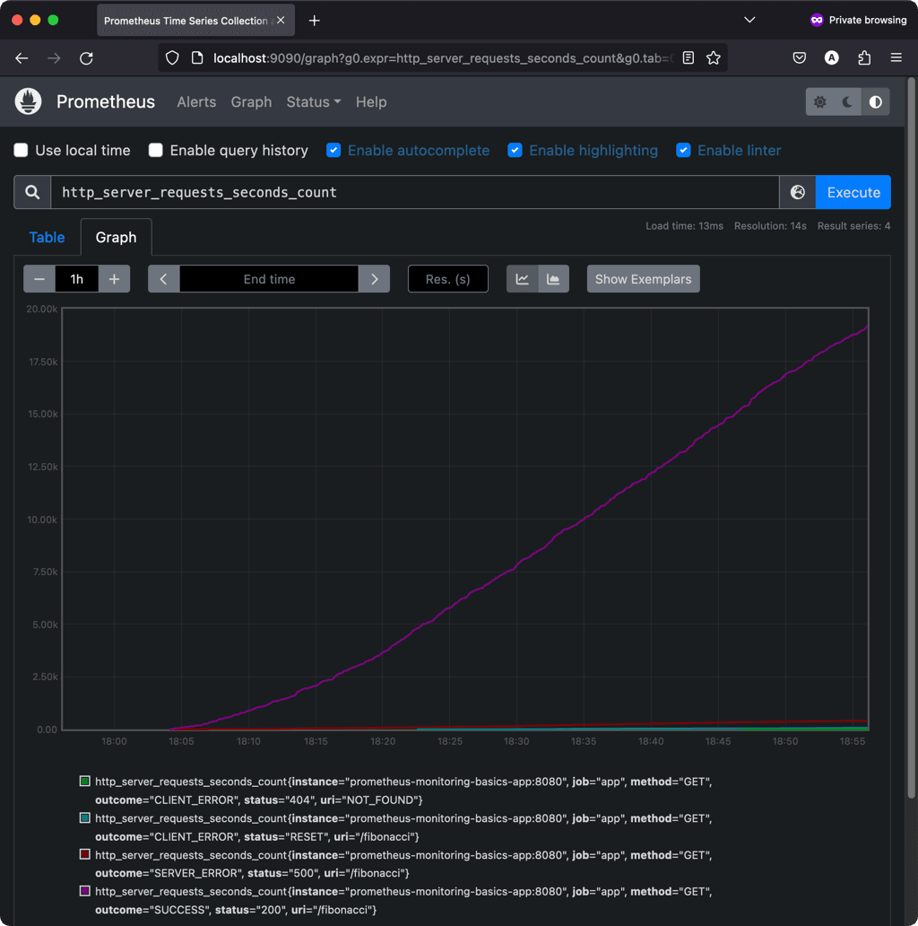Image resolution: width=918 pixels, height=926 pixels.
Task: Edit the 1h range field
Action: point(77,279)
